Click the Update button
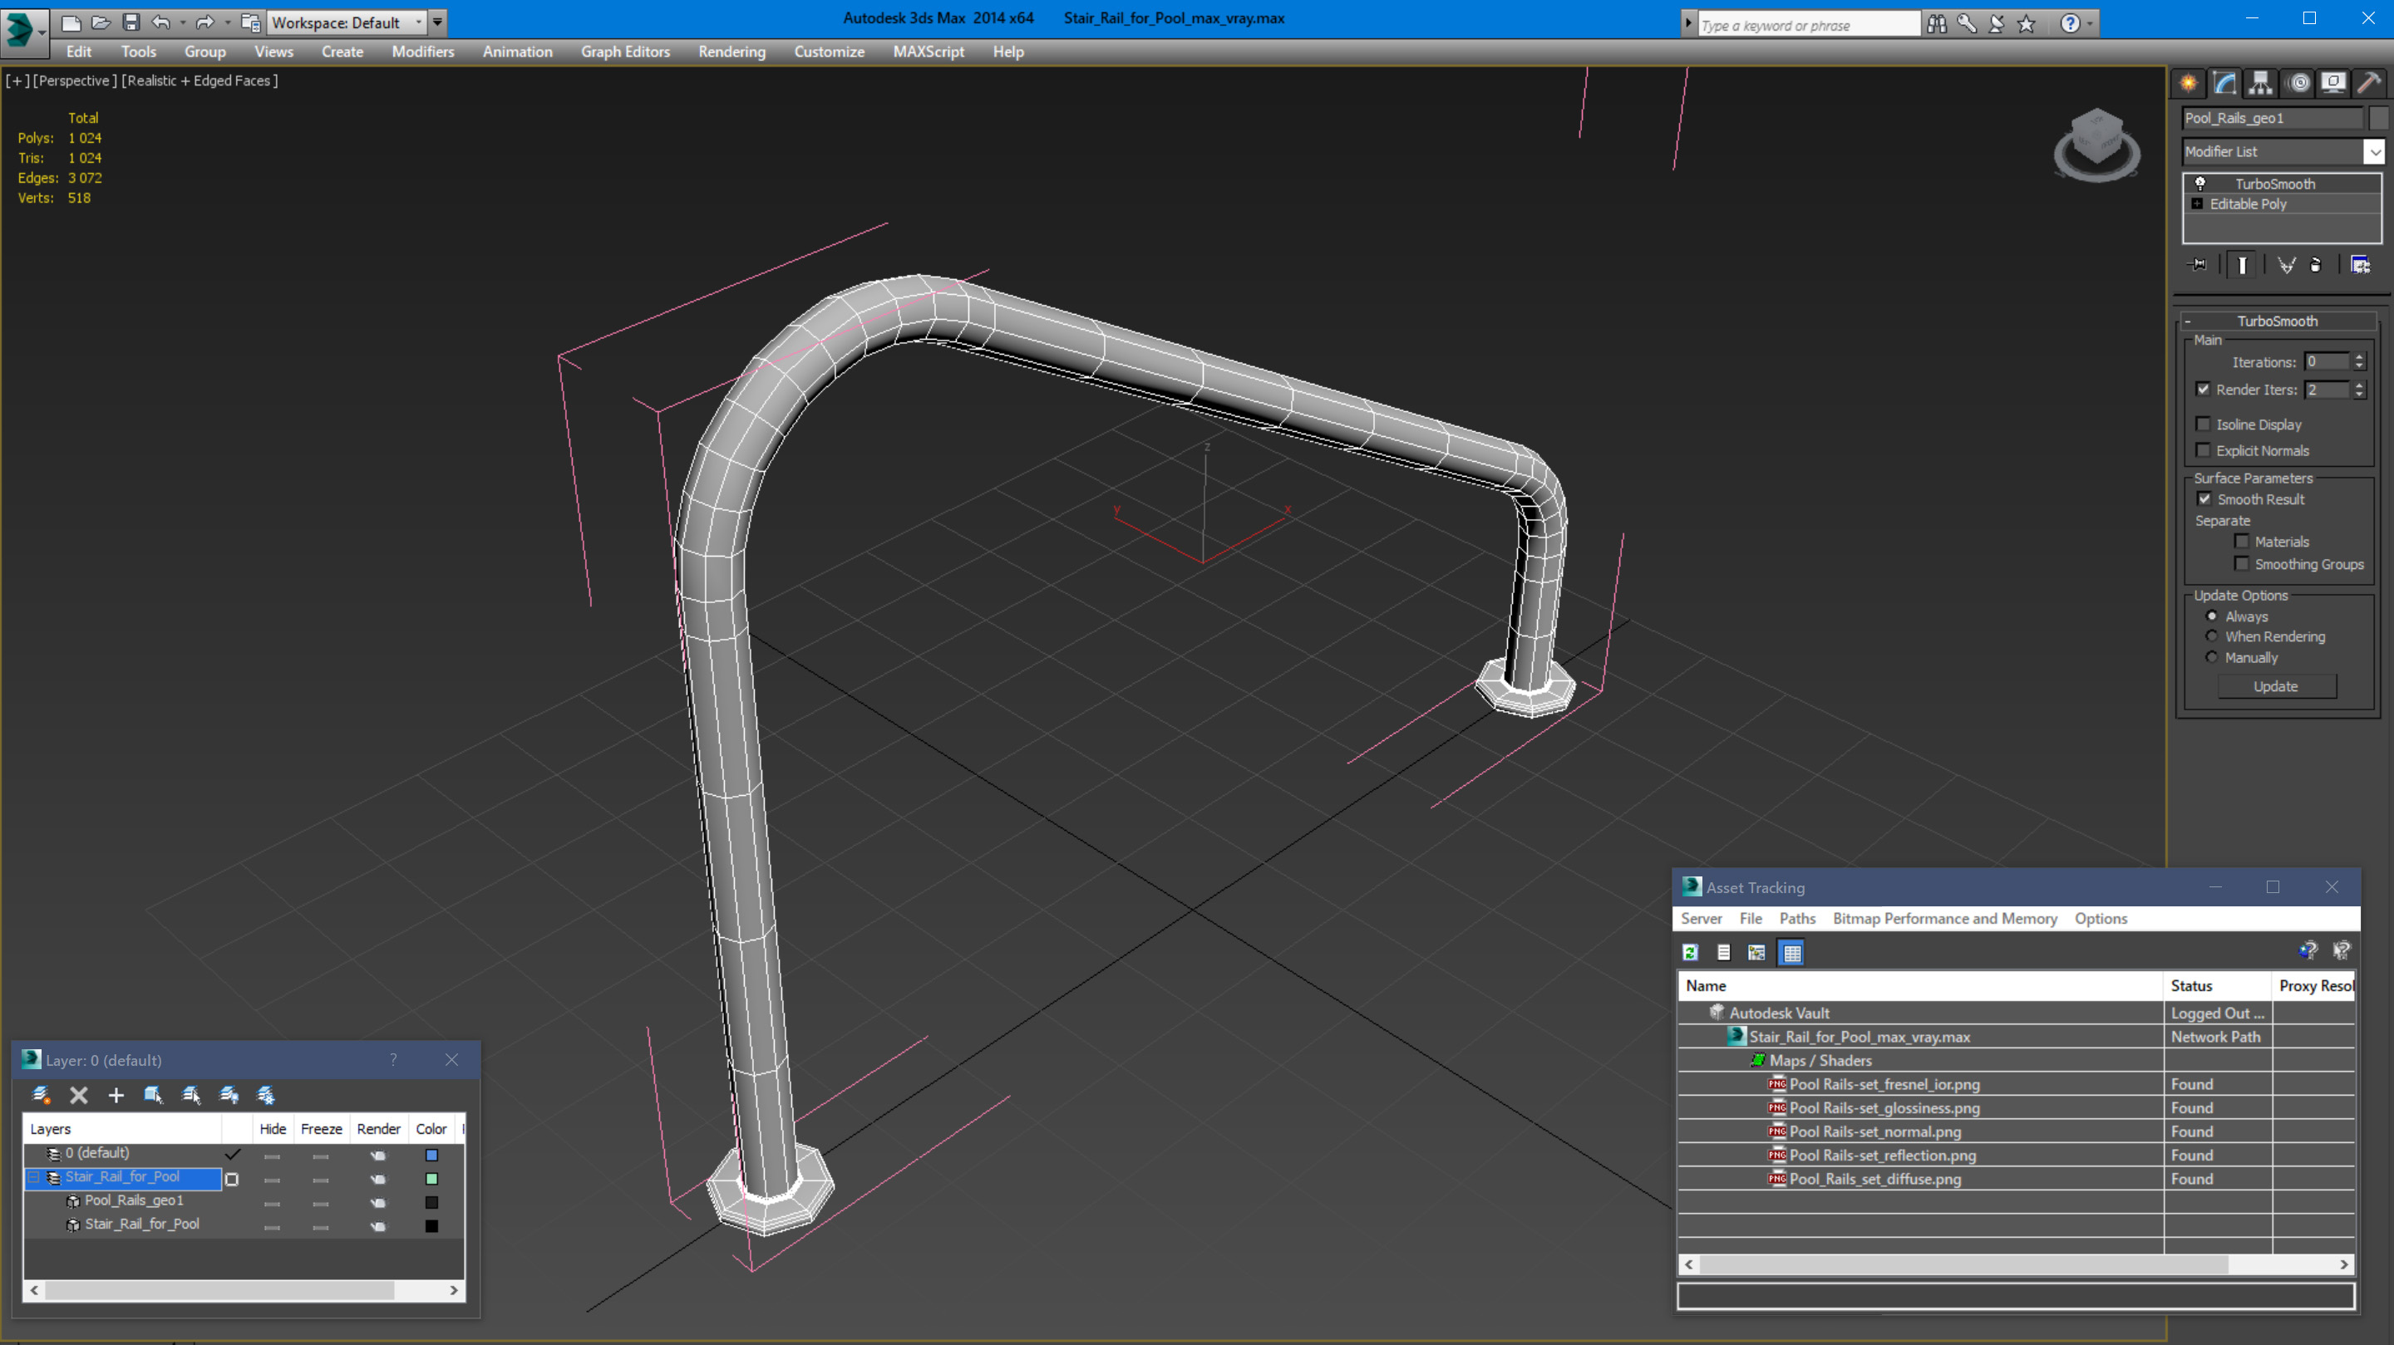 tap(2275, 686)
